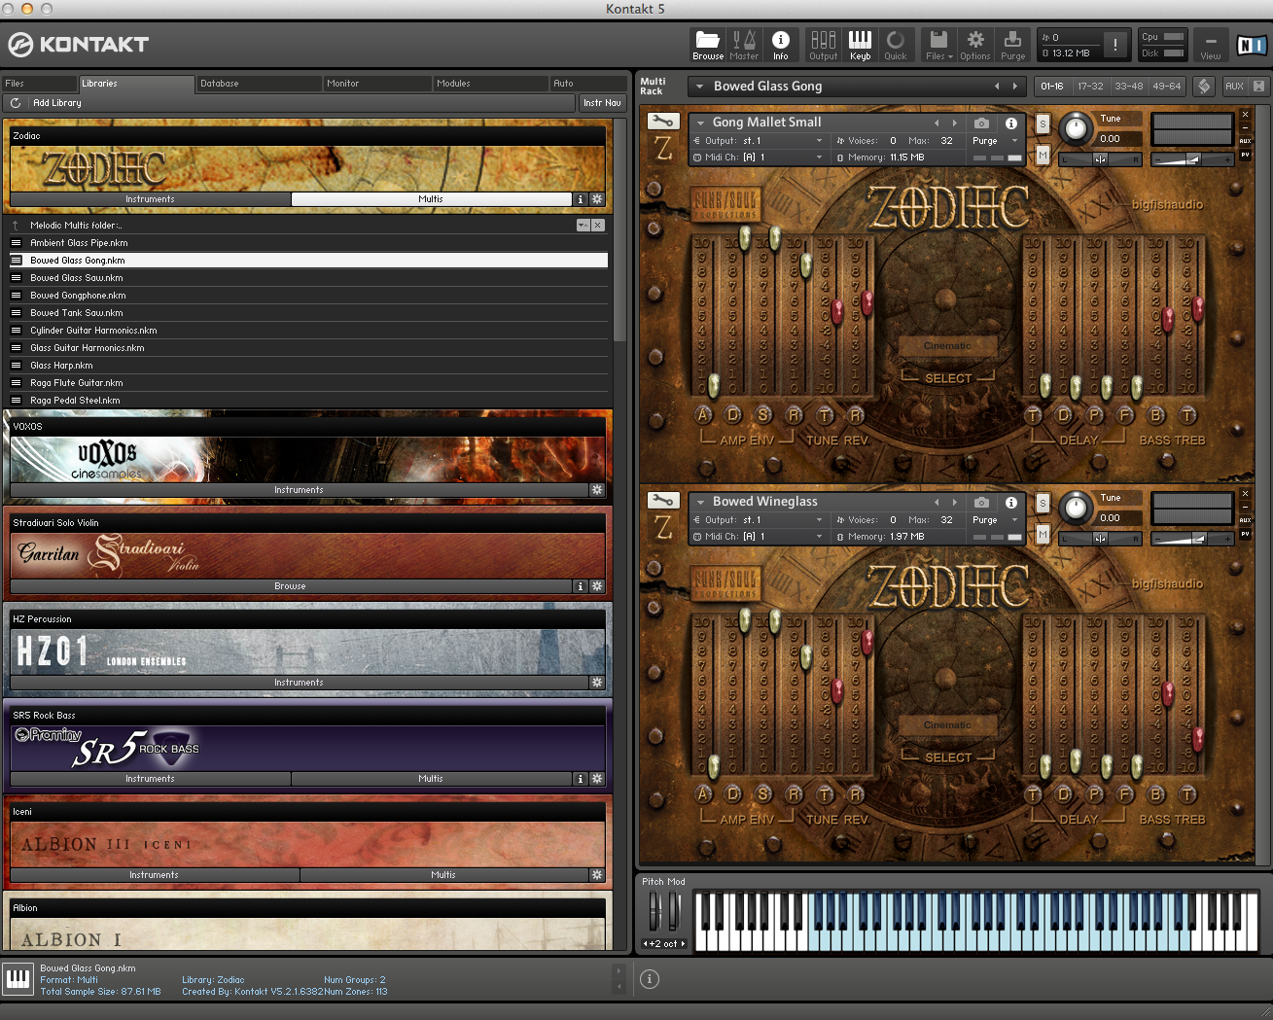Mute the Gong Mallet Small instrument
Screen dimensions: 1273x1020
coord(1043,155)
